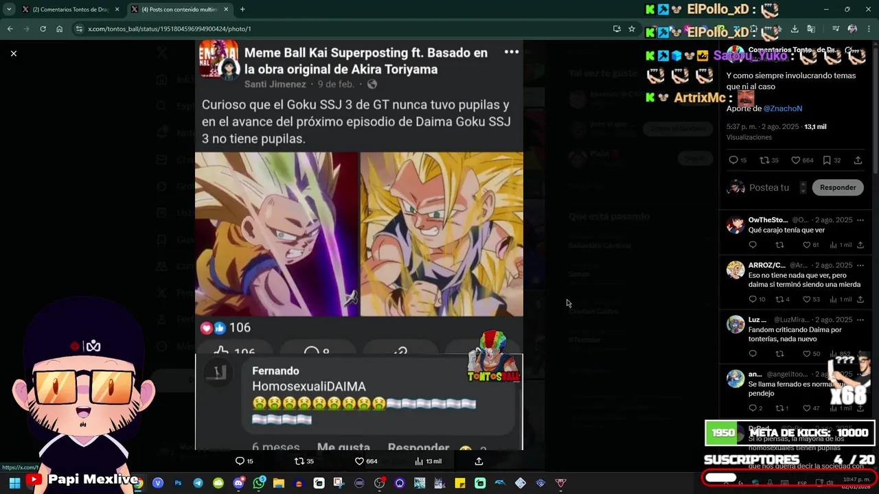Viewport: 879px width, 494px height.
Task: Open Discord from the taskbar
Action: [x=238, y=483]
